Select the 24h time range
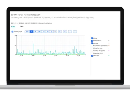The width and height of the screenshot is (130, 97). point(39,32)
